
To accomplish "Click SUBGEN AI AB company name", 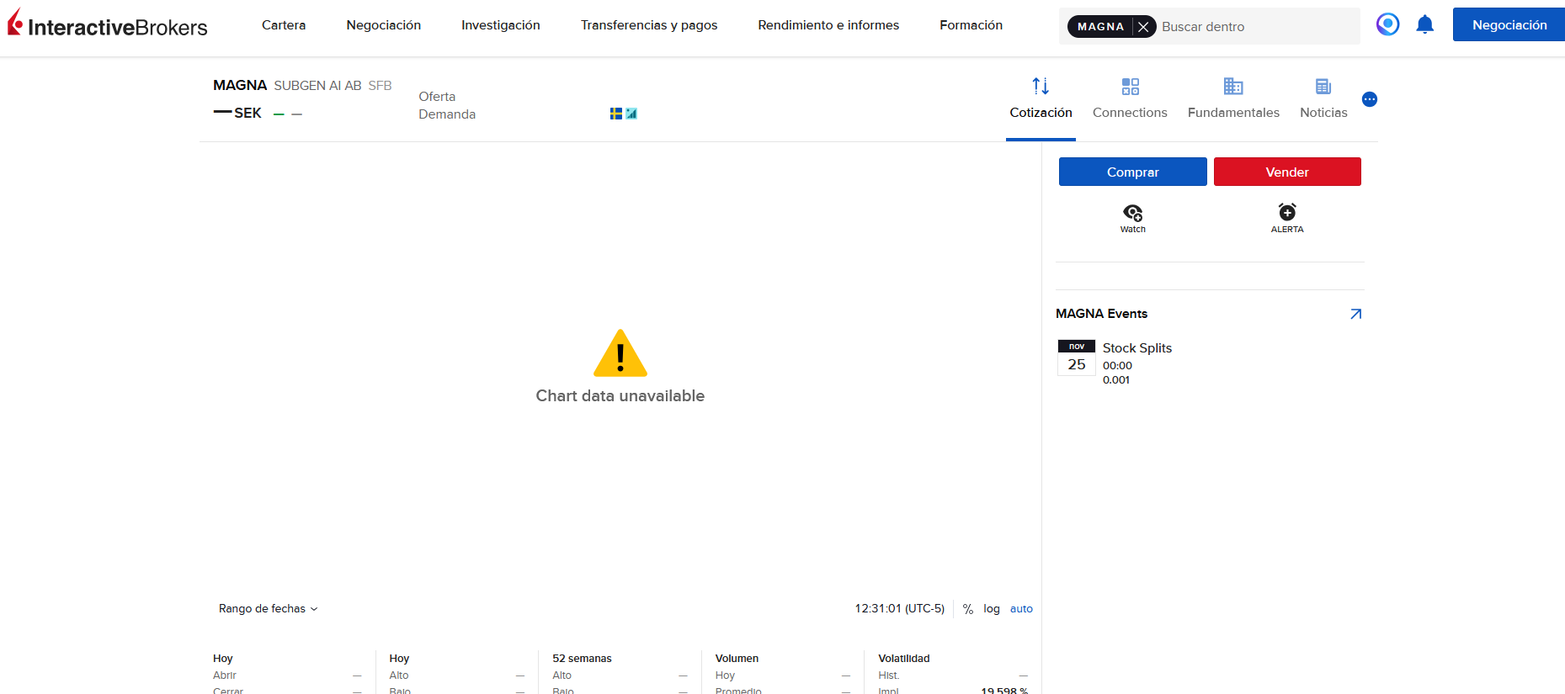I will (x=317, y=86).
